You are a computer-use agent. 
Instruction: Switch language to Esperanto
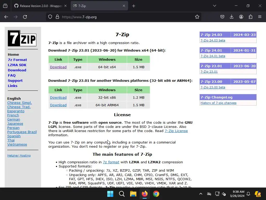16,111
